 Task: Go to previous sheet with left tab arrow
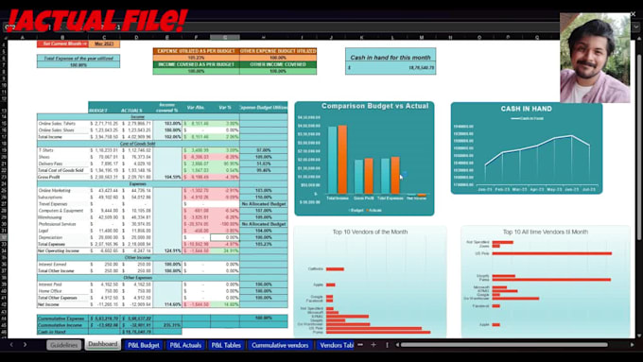click(11, 345)
